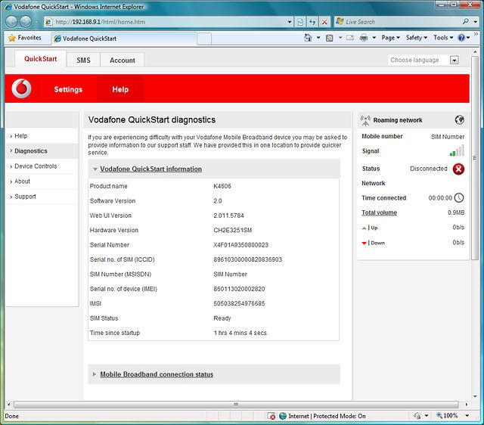Open the Favorites star button

tap(25, 37)
